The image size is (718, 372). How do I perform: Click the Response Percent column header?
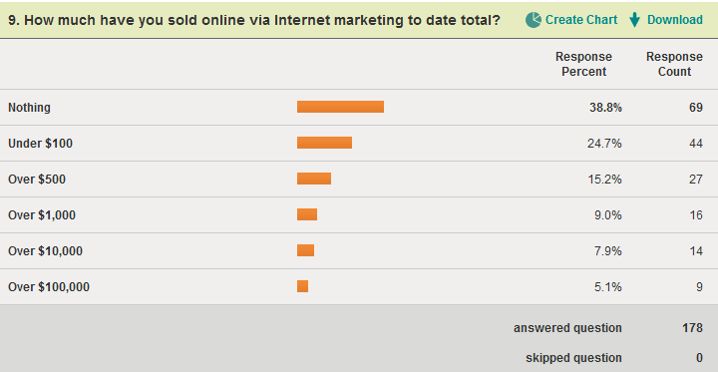point(583,64)
